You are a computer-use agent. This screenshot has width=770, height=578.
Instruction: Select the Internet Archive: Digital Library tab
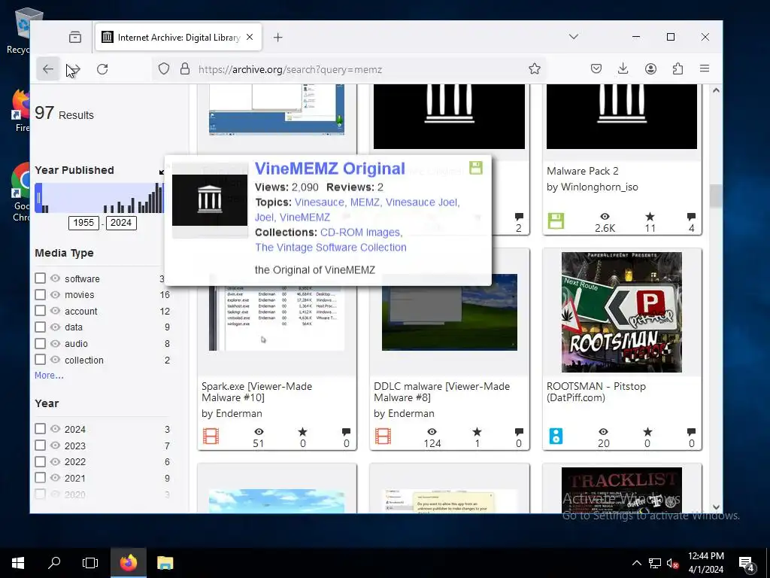pyautogui.click(x=178, y=38)
